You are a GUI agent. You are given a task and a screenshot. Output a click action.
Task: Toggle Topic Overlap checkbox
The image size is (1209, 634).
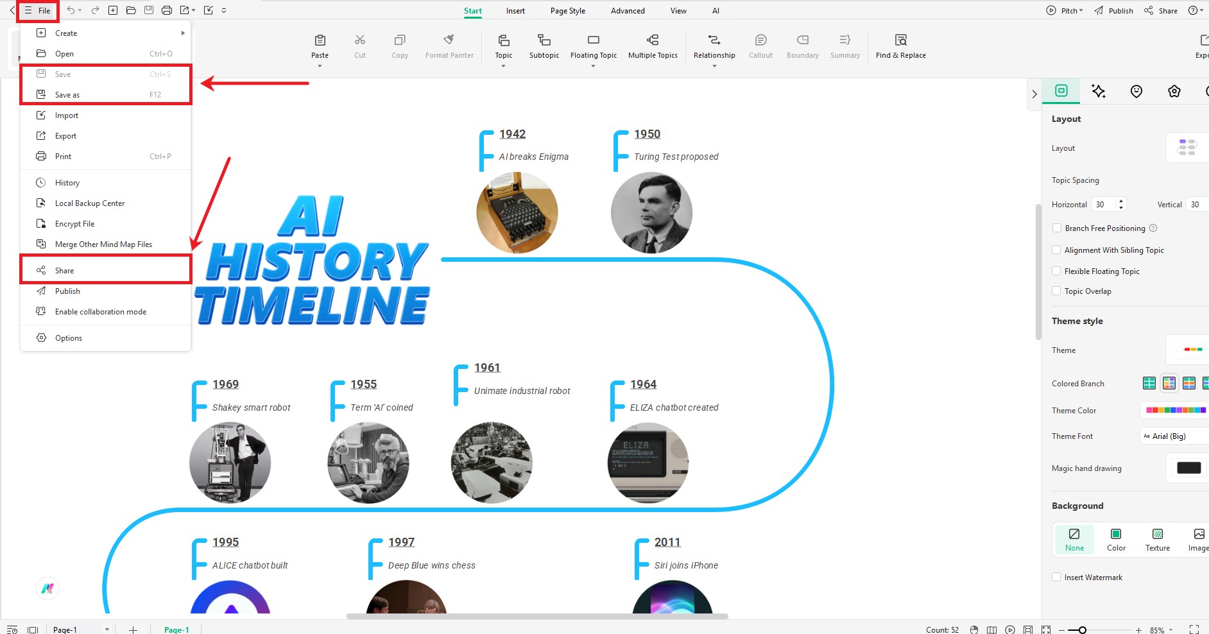[1056, 291]
